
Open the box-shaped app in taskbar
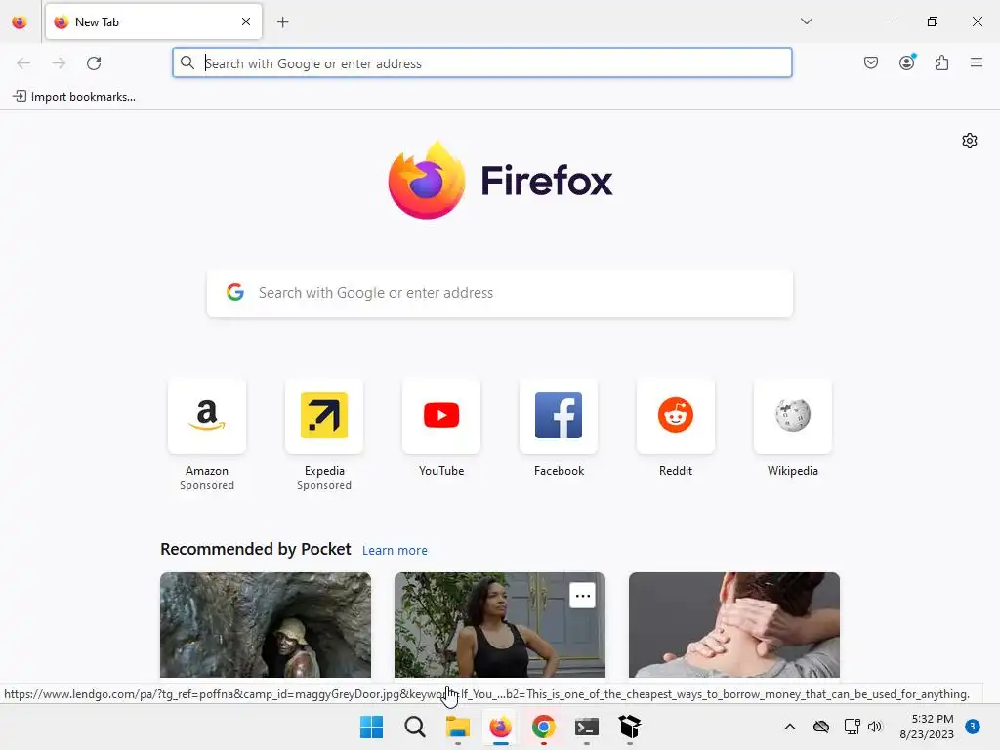pos(630,727)
